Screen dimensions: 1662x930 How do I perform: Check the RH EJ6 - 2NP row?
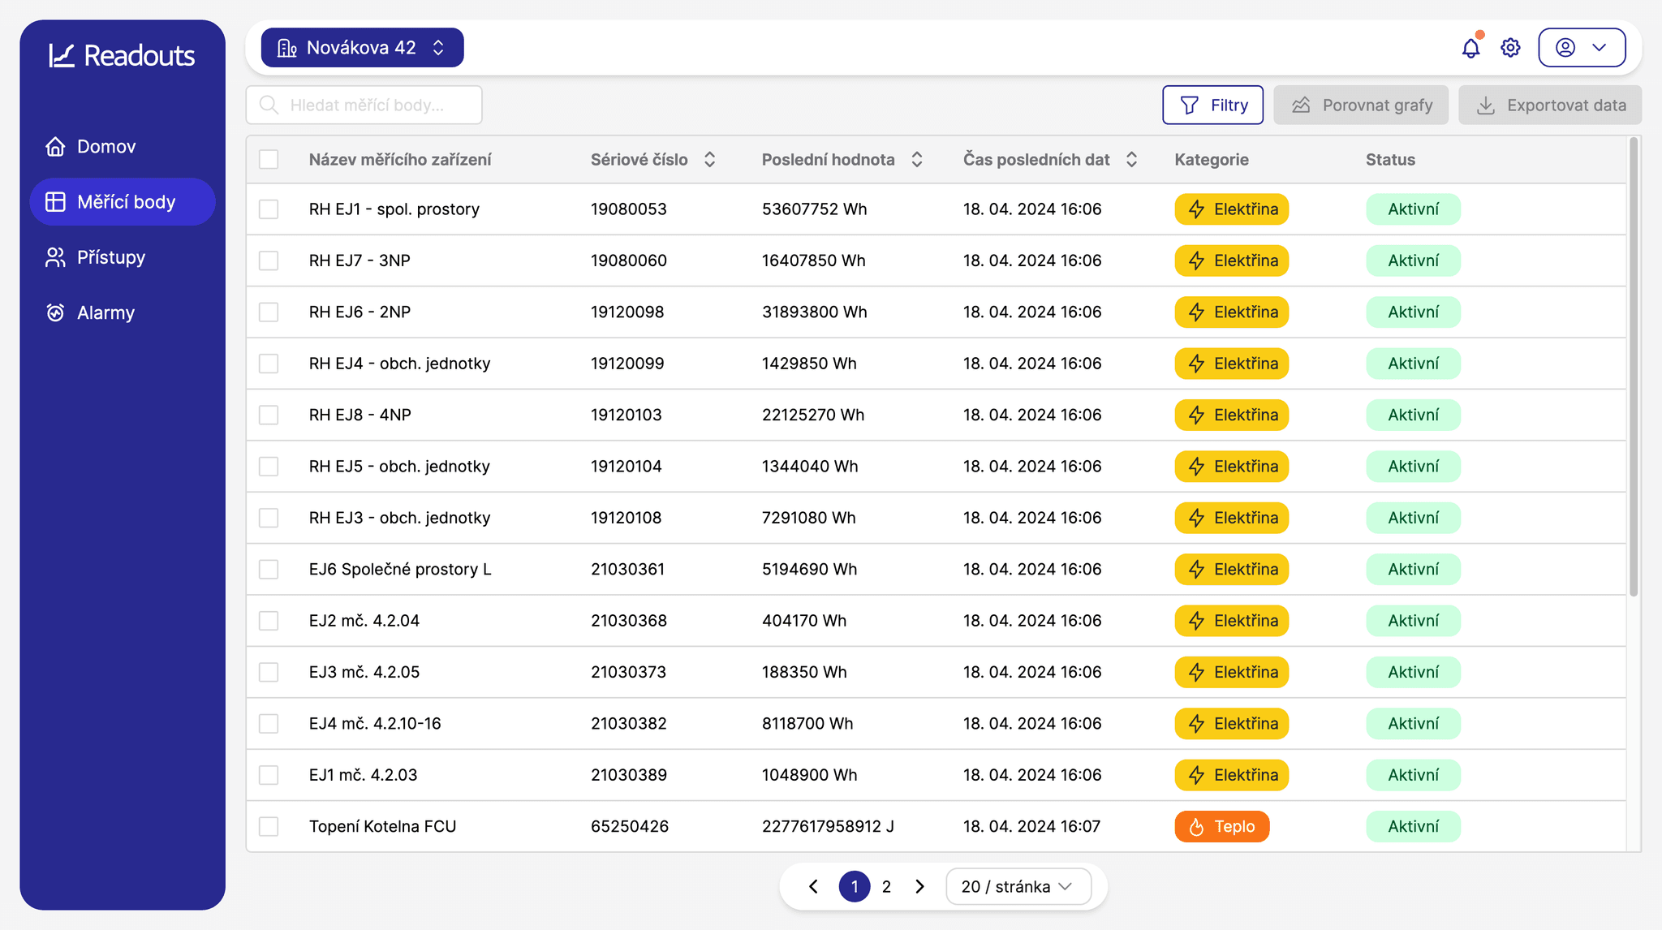point(269,312)
